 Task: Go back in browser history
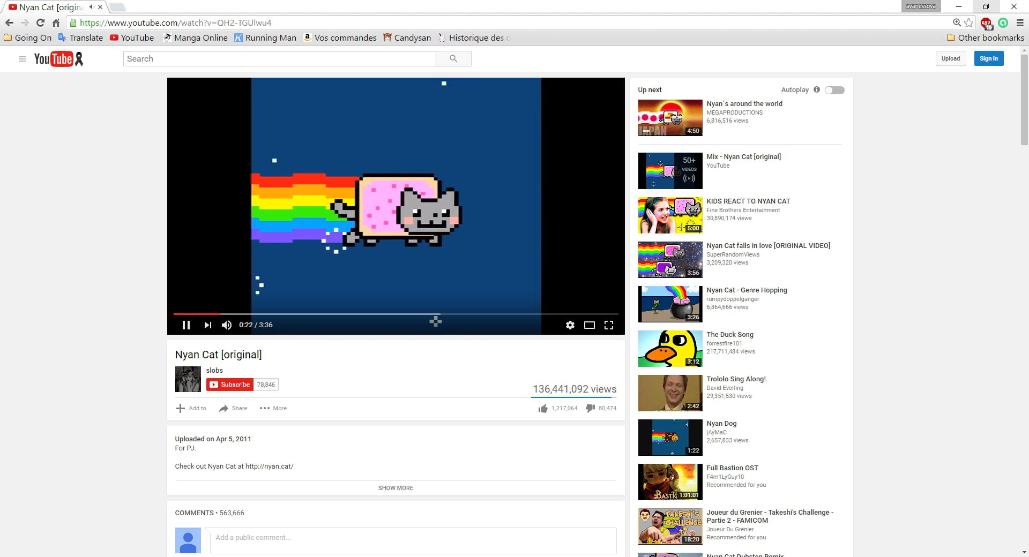9,22
